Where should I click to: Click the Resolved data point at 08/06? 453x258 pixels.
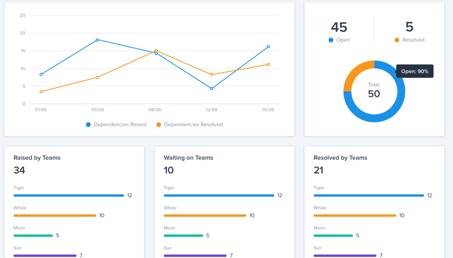click(157, 50)
